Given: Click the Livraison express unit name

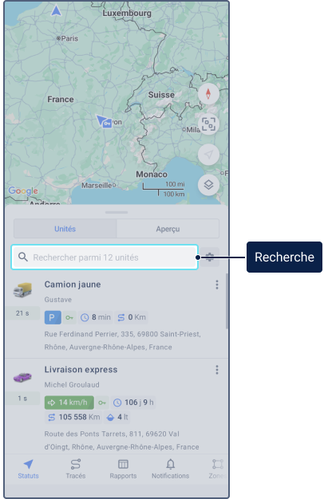Looking at the screenshot, I should [x=81, y=370].
